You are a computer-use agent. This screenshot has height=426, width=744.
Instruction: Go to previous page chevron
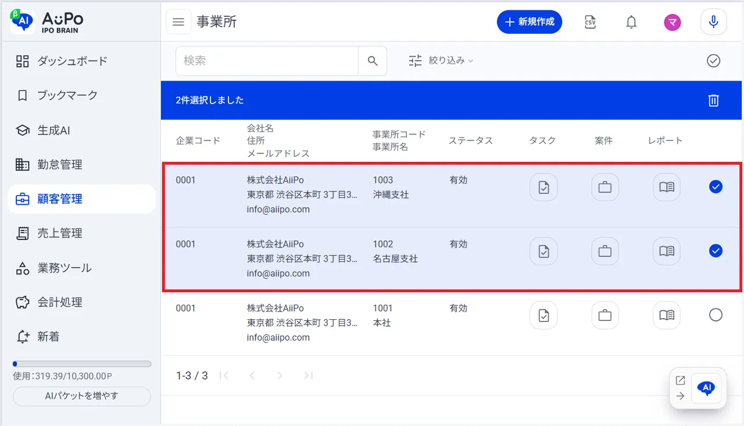252,376
